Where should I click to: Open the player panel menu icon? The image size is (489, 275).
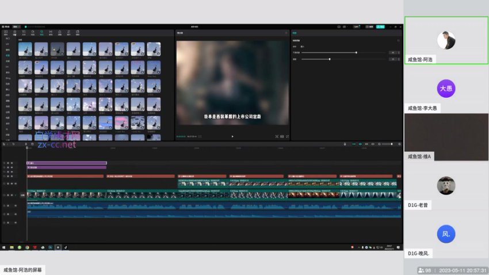point(286,33)
